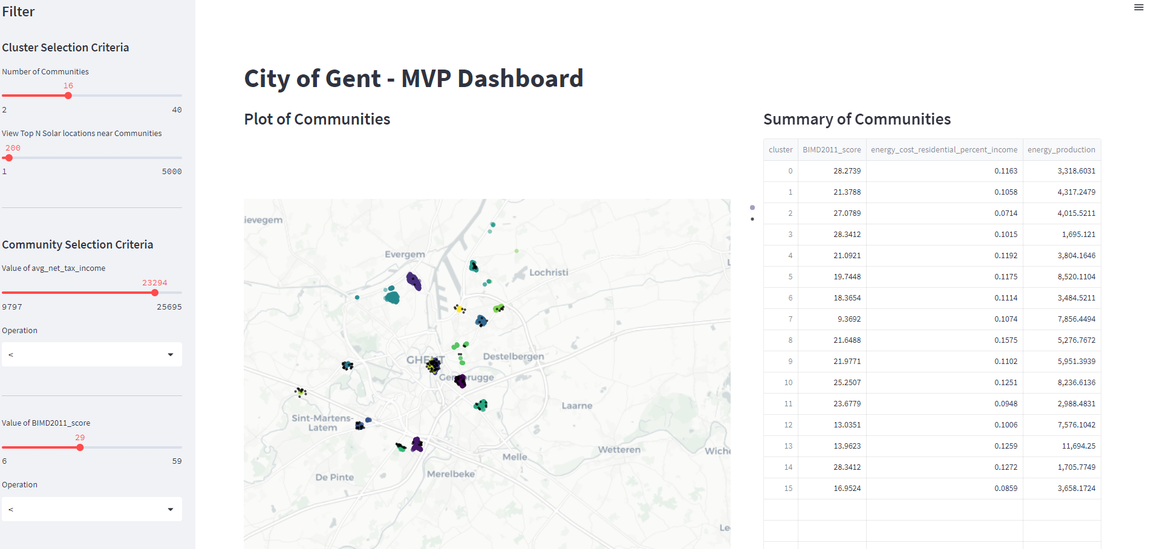Click the teal community cluster west of the purple one
Screen dimensions: 1151x549
[392, 296]
